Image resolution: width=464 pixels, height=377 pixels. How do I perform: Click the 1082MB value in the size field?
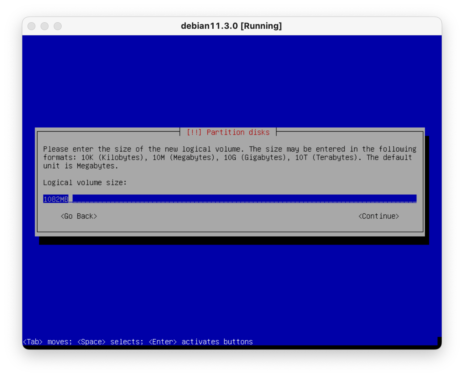(56, 199)
